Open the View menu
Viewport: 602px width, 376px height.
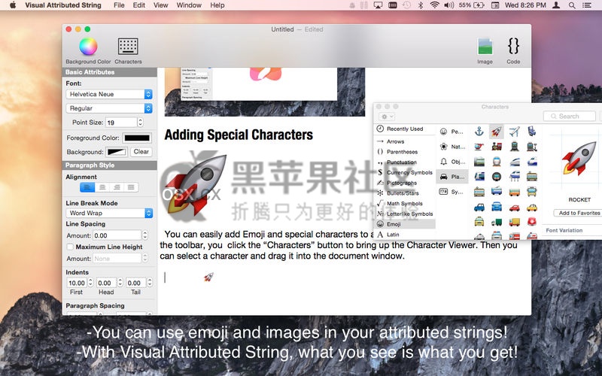click(160, 5)
